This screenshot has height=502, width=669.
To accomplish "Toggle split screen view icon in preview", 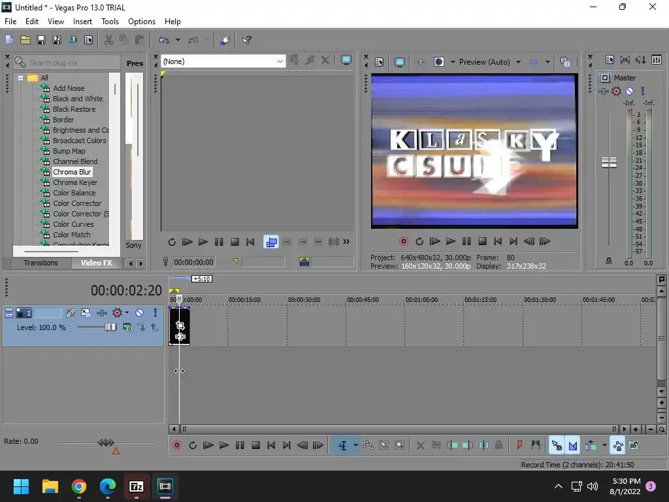I will [438, 62].
